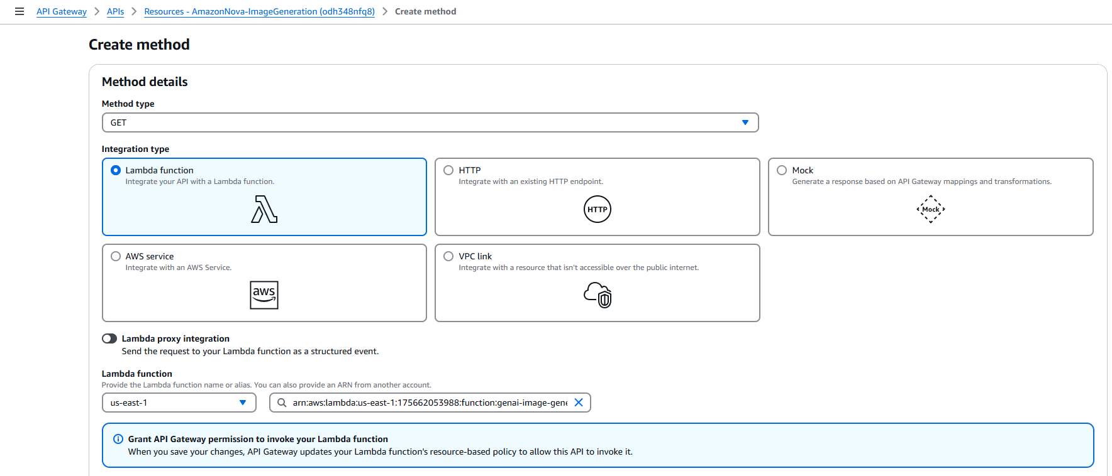The image size is (1112, 476).
Task: Click the AWS service logo icon
Action: (264, 295)
